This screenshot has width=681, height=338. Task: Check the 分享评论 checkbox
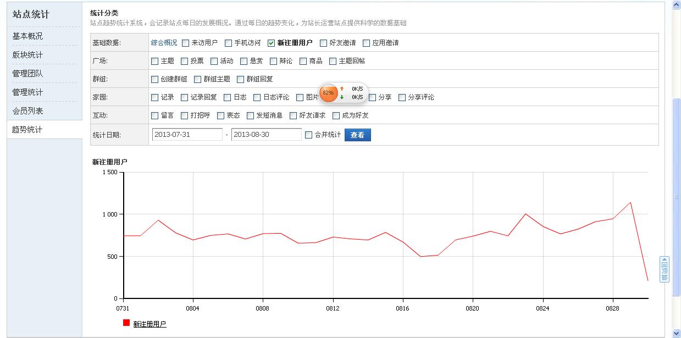point(402,97)
